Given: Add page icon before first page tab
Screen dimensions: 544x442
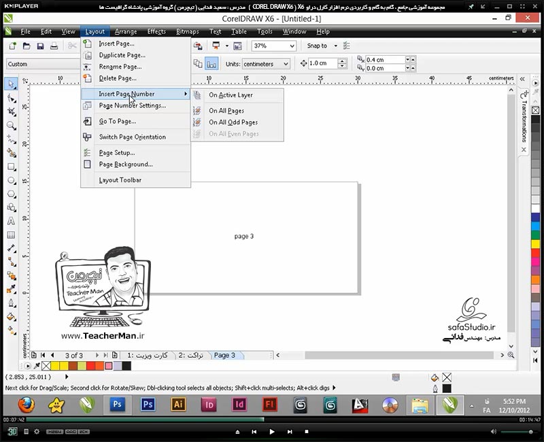Looking at the screenshot, I should click(x=33, y=355).
